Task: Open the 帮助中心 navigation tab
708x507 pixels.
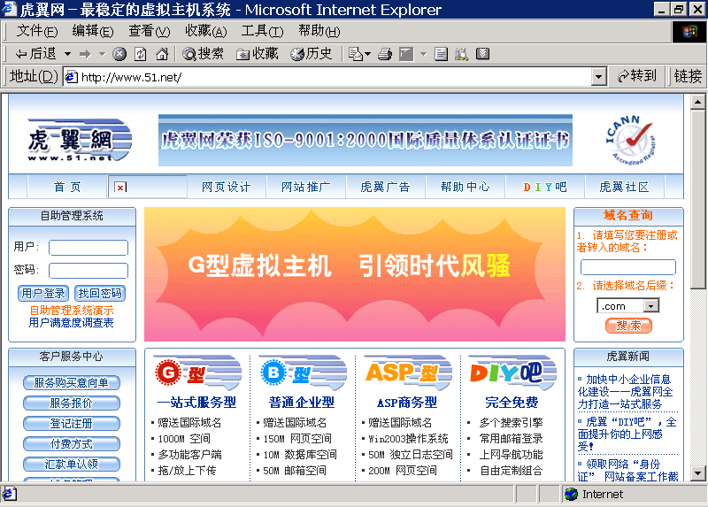Action: [x=466, y=187]
